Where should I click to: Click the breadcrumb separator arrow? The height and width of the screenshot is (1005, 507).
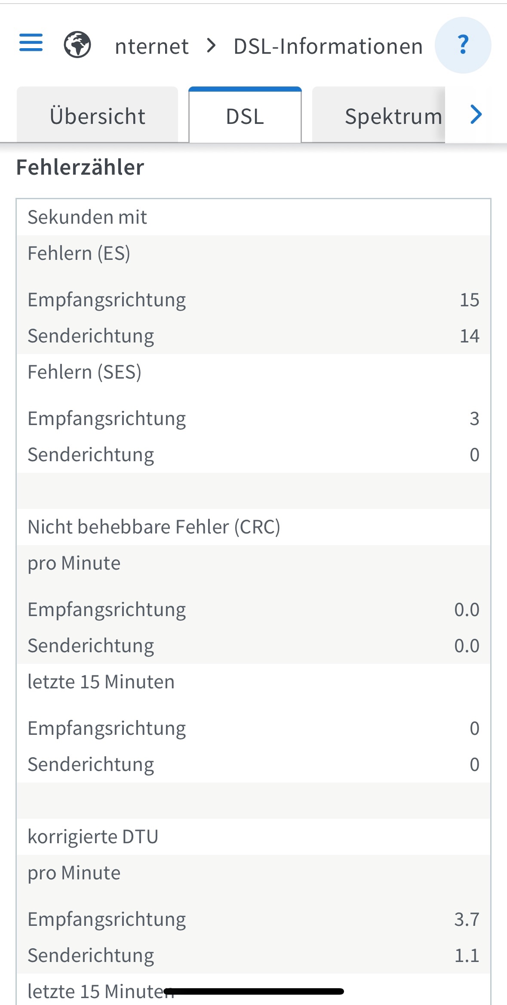[x=211, y=45]
